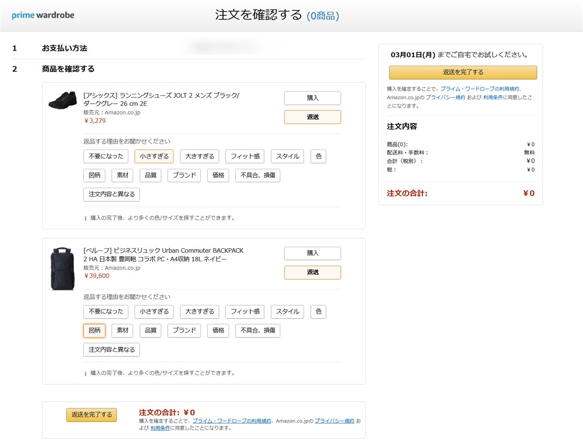Select 素材 reason for the backpack

pos(122,330)
